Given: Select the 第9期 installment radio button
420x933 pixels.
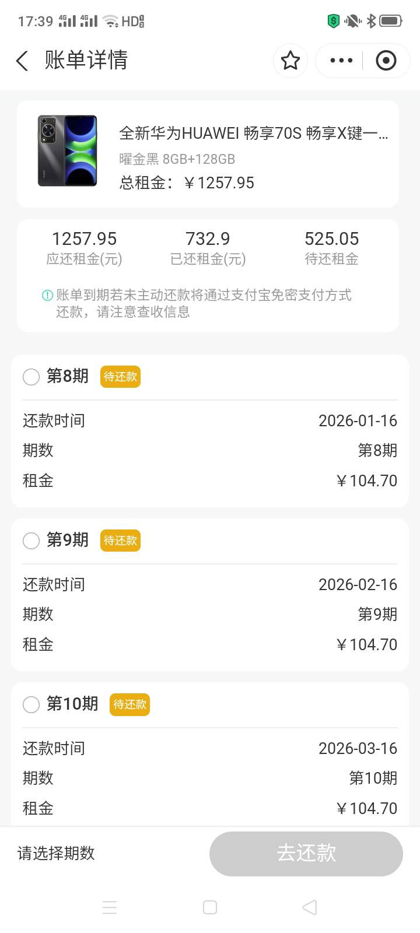Looking at the screenshot, I should 31,541.
